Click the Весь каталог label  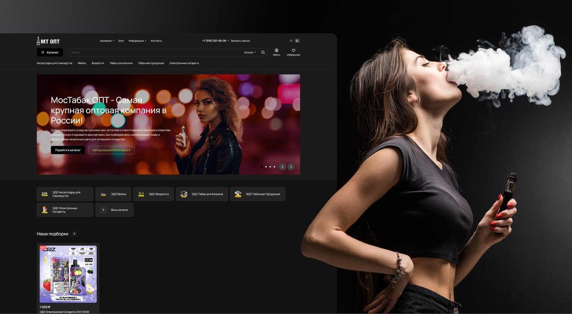pyautogui.click(x=120, y=210)
